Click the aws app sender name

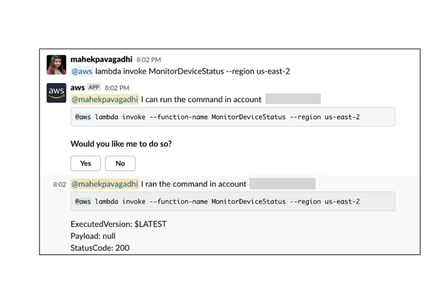78,88
